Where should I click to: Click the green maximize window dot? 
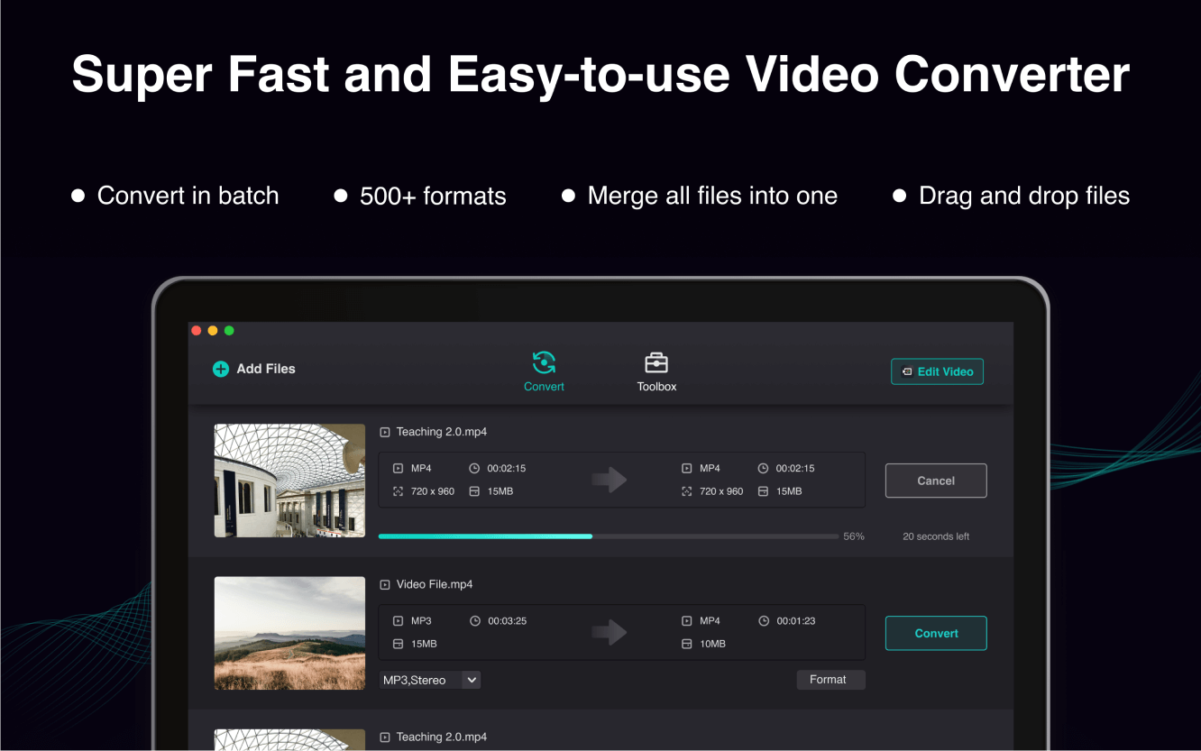pos(229,331)
